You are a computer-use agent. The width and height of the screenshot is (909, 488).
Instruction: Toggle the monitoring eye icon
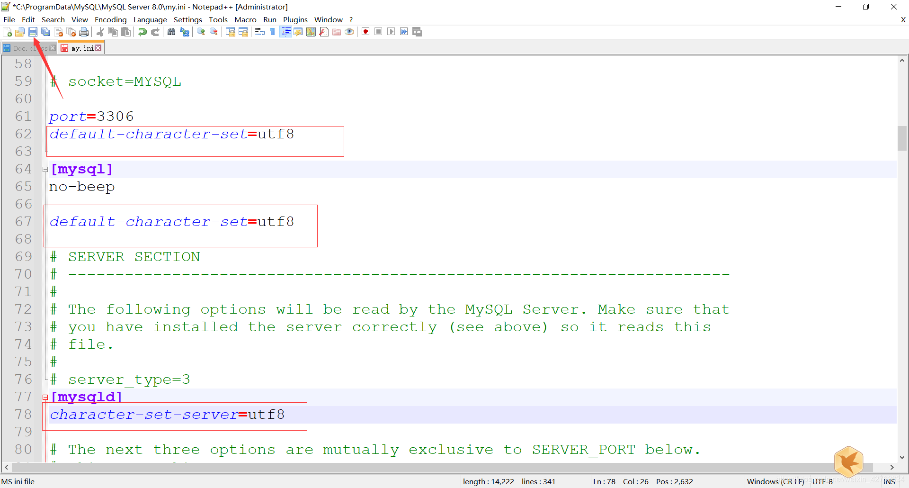[349, 32]
